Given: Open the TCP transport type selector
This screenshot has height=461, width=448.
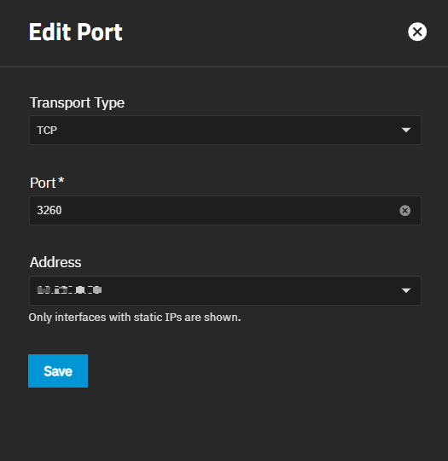Looking at the screenshot, I should click(x=225, y=130).
